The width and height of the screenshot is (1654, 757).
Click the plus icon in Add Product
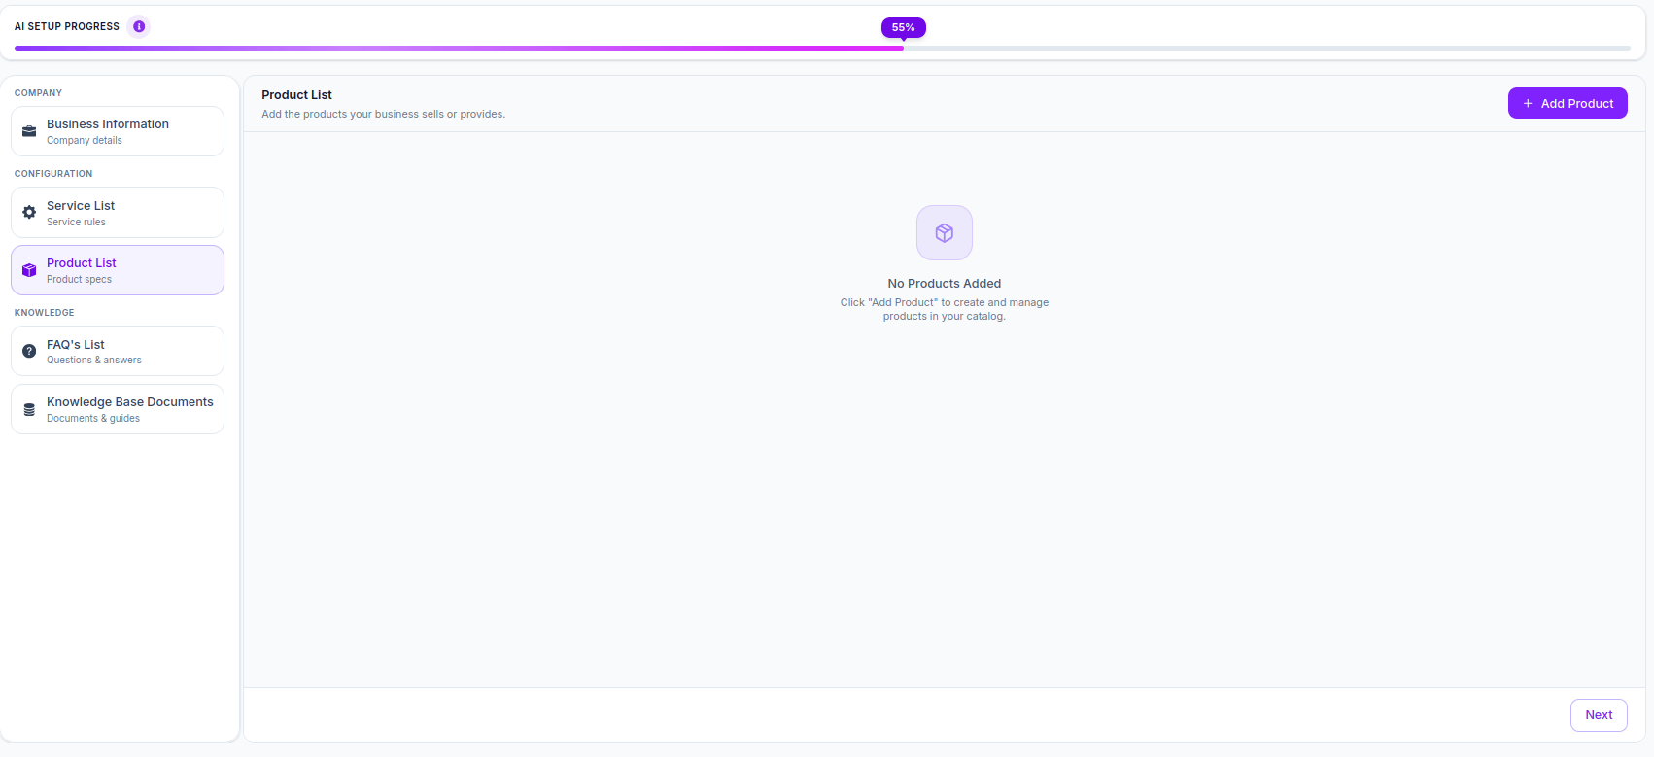(1528, 103)
